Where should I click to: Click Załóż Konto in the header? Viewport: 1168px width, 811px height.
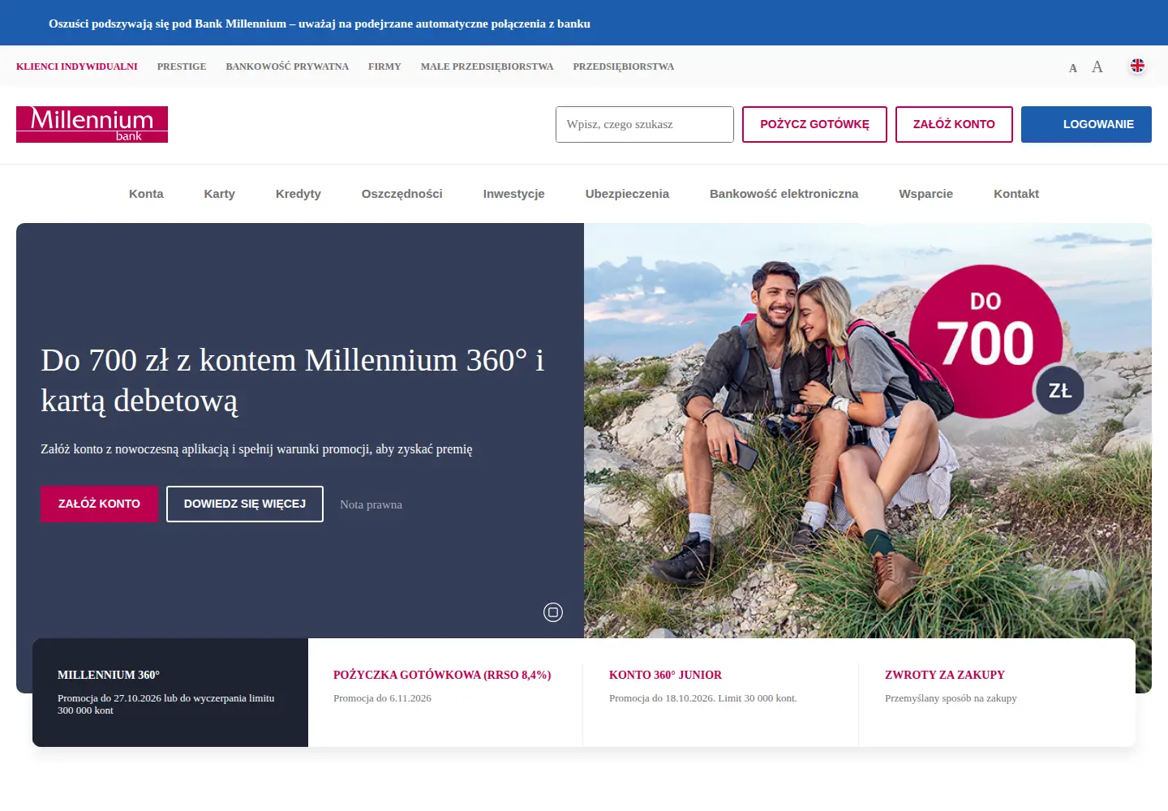[954, 124]
